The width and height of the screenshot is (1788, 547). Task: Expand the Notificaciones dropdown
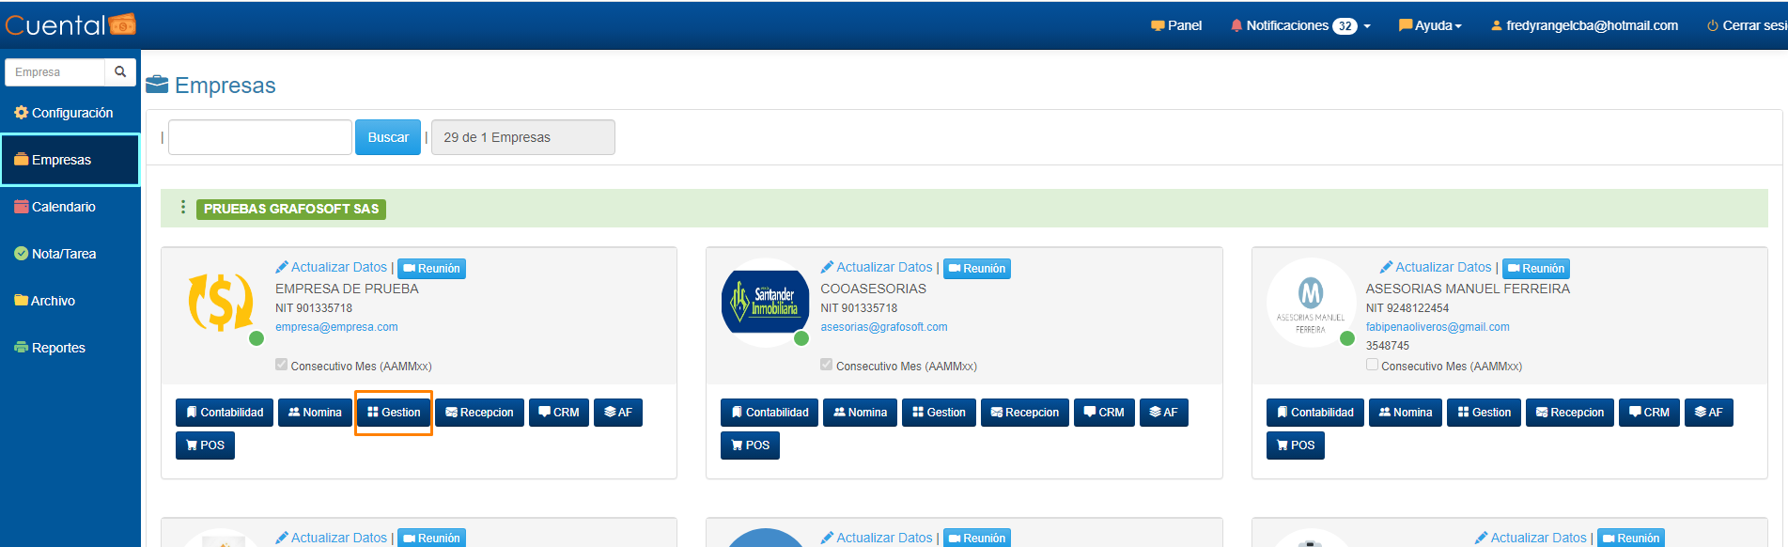(1300, 26)
